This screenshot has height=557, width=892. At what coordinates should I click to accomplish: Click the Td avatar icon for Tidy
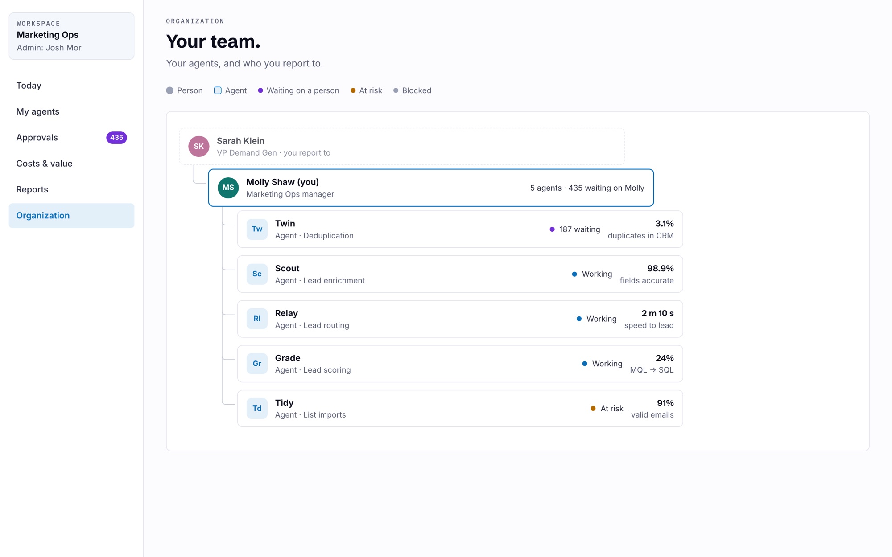click(257, 408)
